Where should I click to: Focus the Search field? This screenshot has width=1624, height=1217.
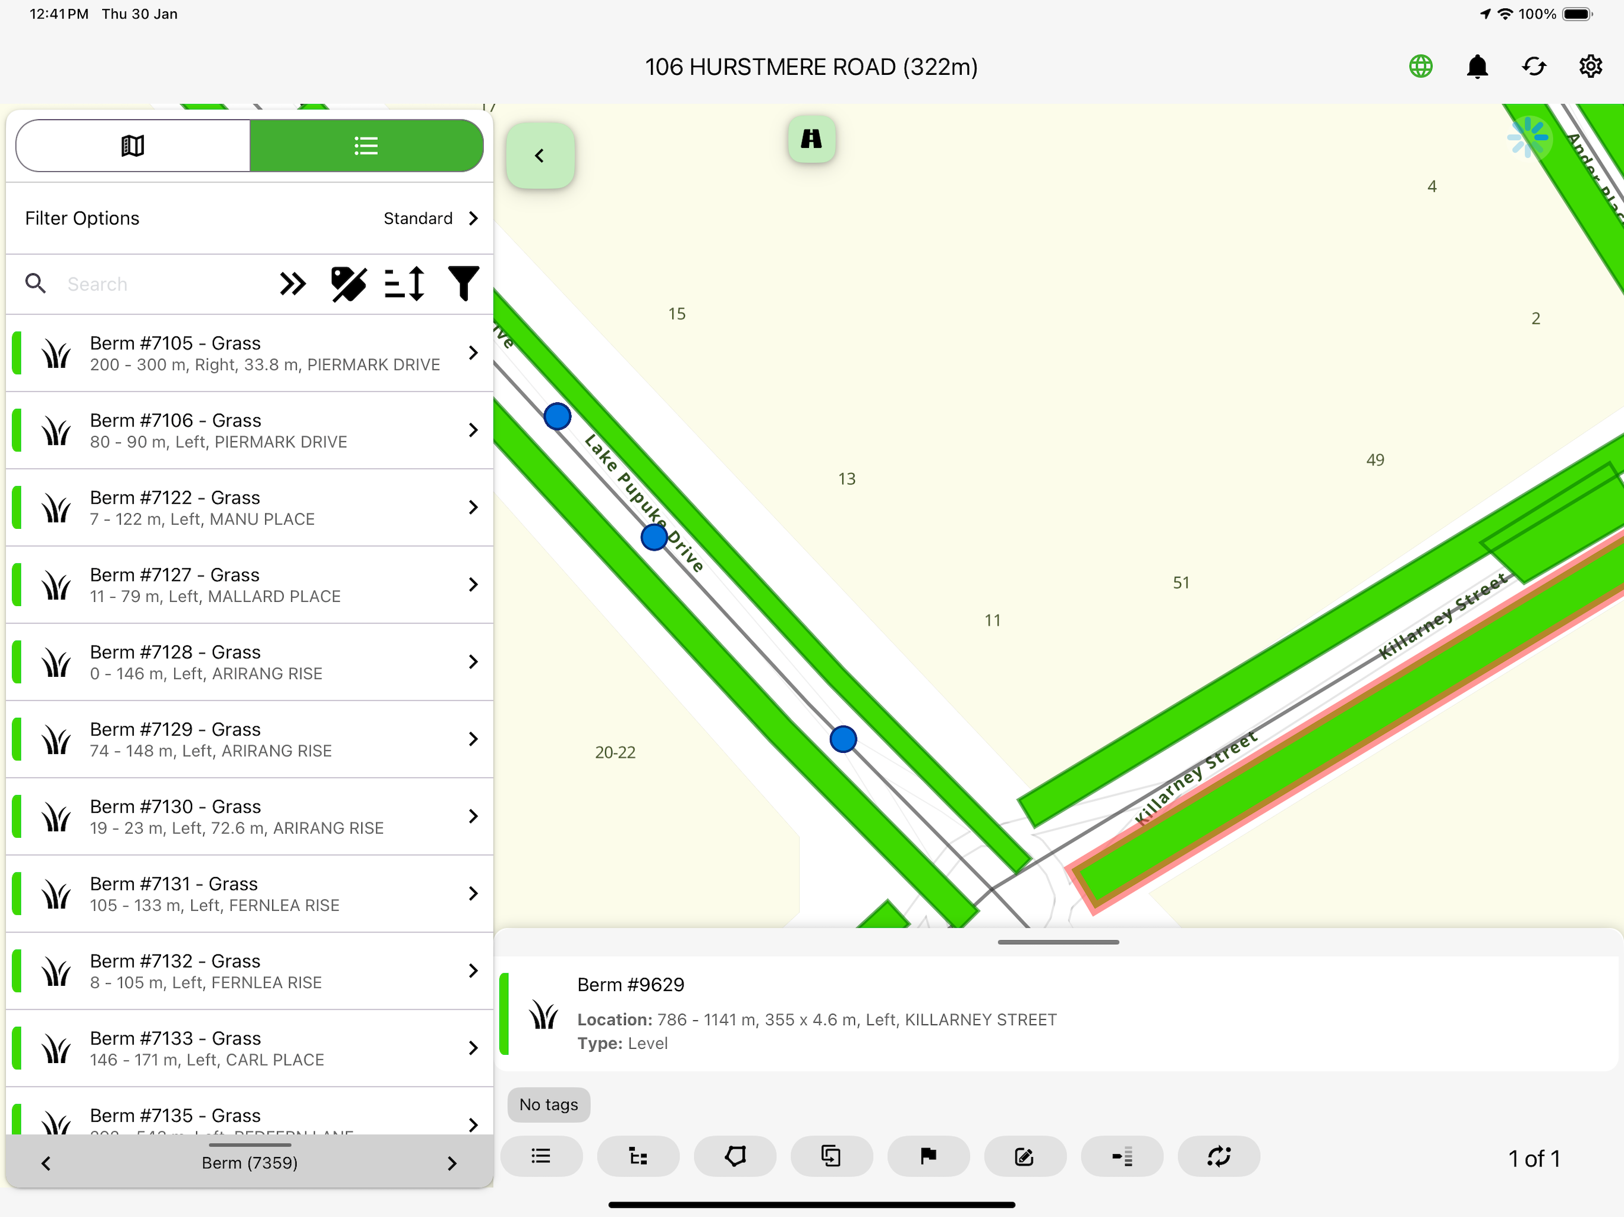pyautogui.click(x=162, y=284)
